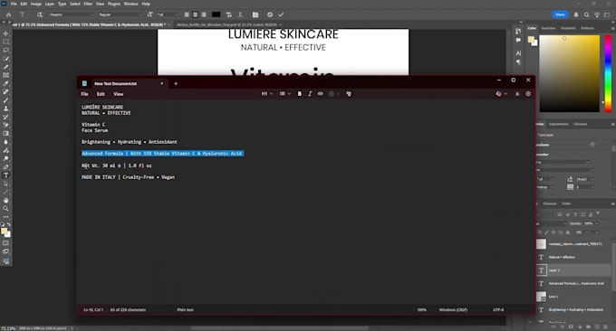Click MADE IN ITALY line in Notepad
This screenshot has height=331, width=616.
[128, 177]
